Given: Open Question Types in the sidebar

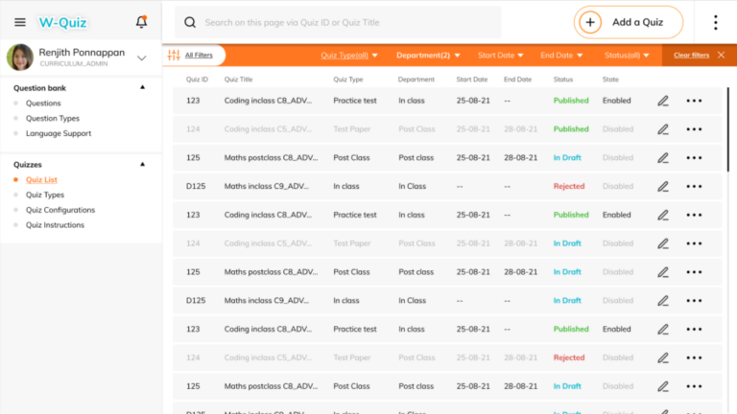Looking at the screenshot, I should [53, 118].
